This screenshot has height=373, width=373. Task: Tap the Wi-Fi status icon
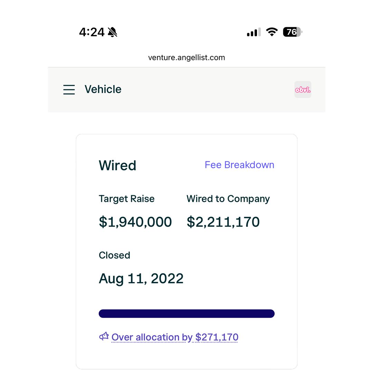pos(272,32)
